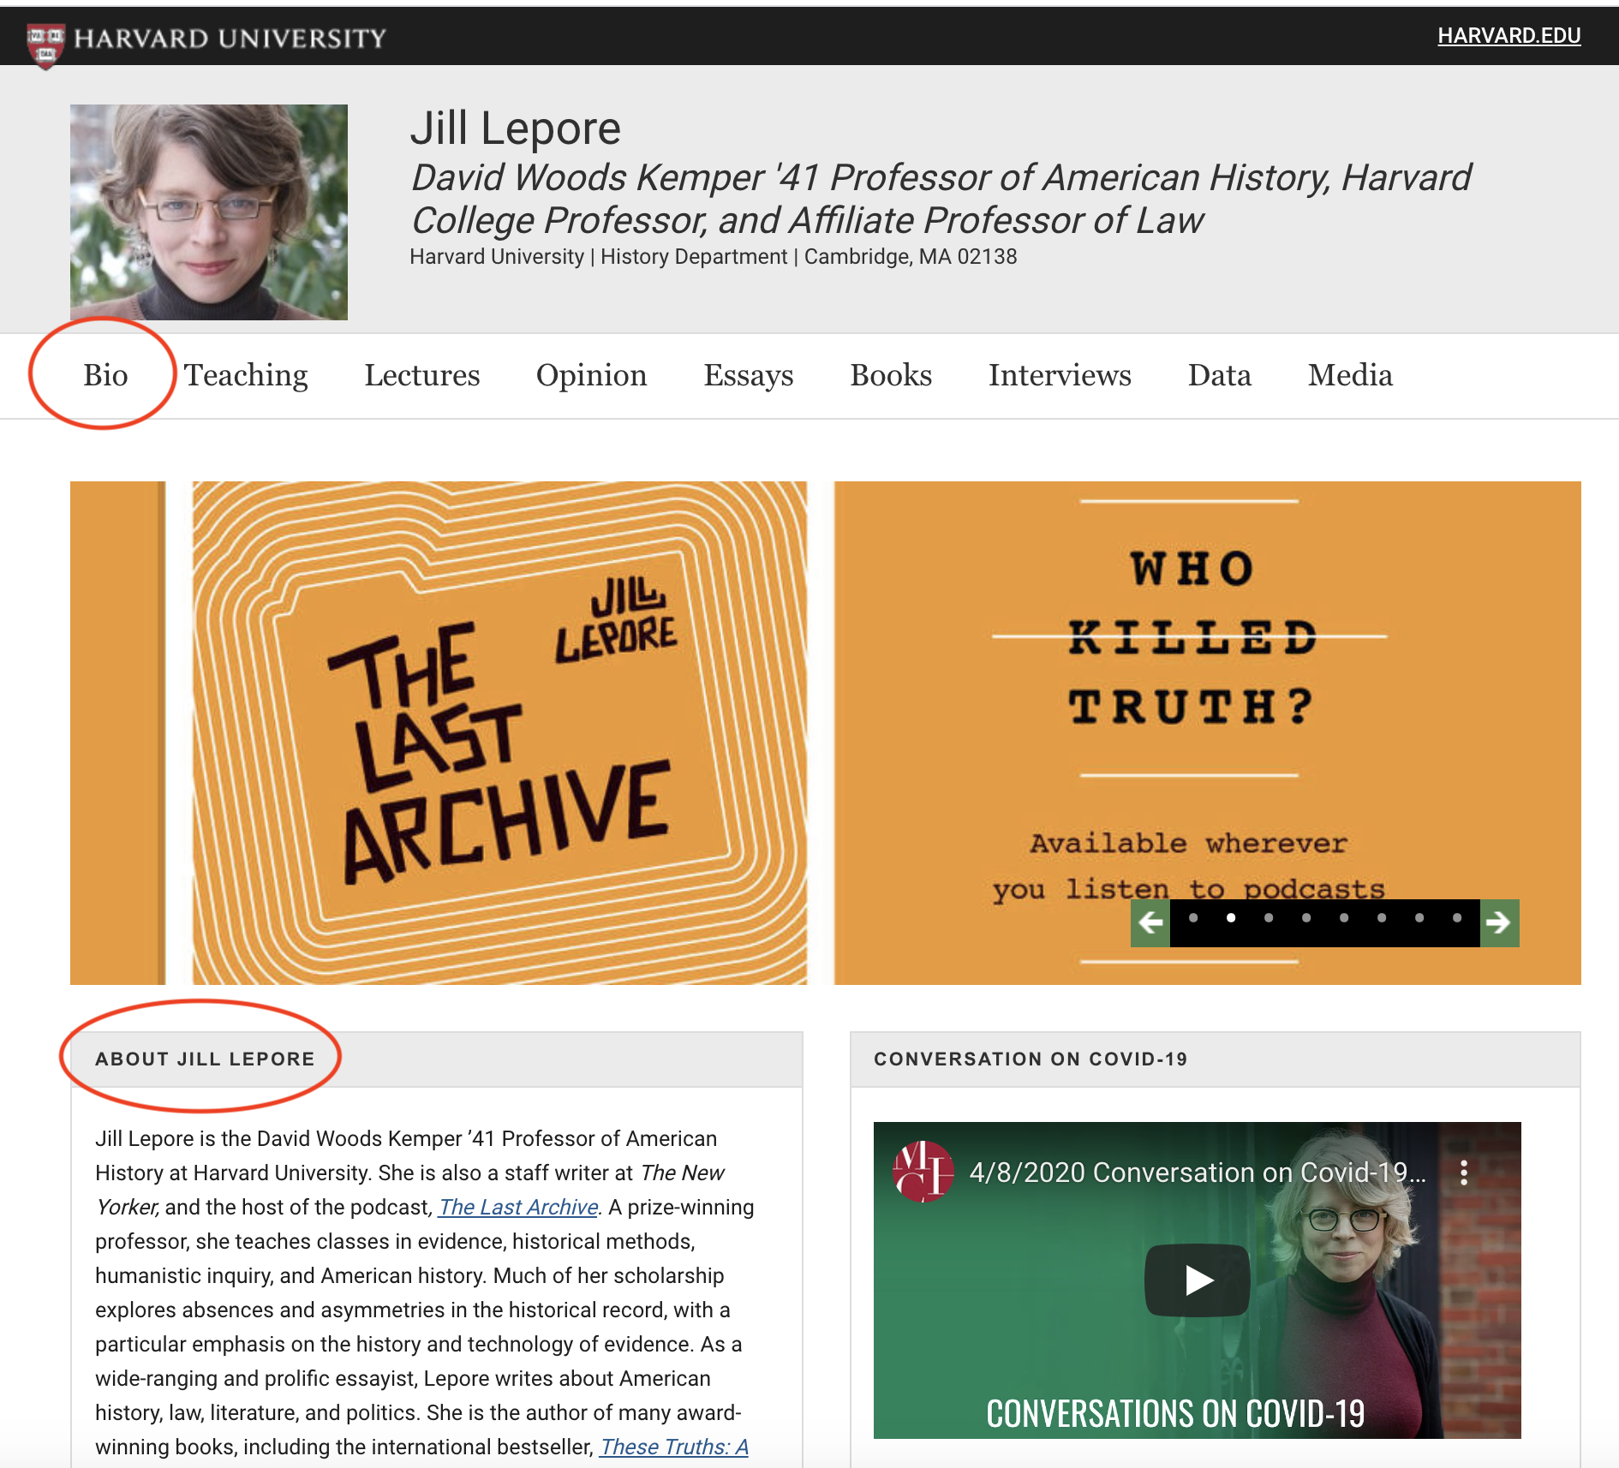
Task: Go to the Lectures section
Action: (421, 375)
